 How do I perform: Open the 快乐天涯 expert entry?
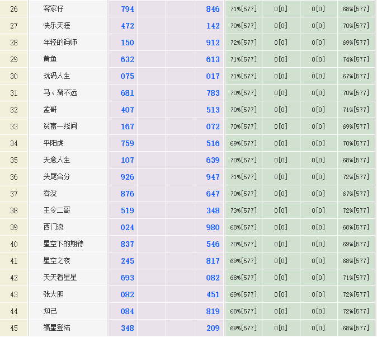coord(57,26)
